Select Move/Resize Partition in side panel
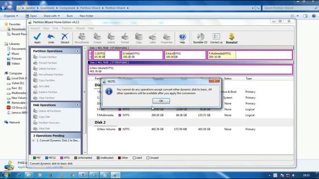Image resolution: width=319 pixels, height=179 pixels. [48, 75]
